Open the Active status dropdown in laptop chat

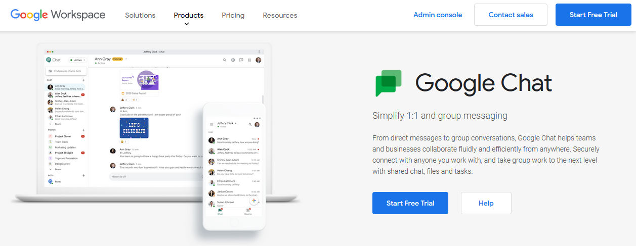[77, 60]
